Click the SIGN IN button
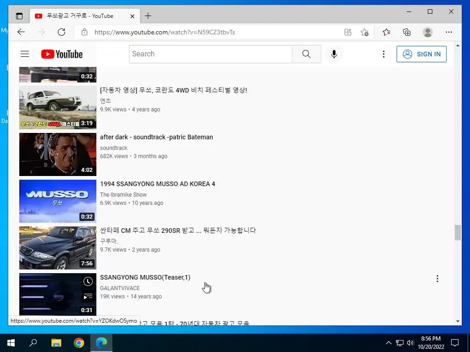The width and height of the screenshot is (470, 352). click(x=421, y=54)
